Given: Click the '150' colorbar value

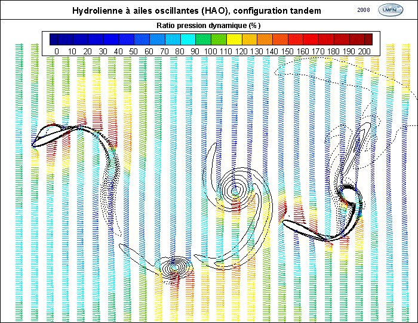Looking at the screenshot, I should (x=287, y=51).
